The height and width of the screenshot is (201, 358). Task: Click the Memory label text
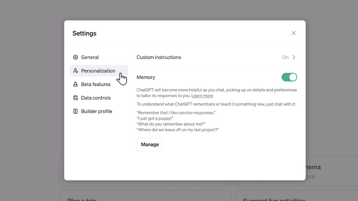pos(146,77)
